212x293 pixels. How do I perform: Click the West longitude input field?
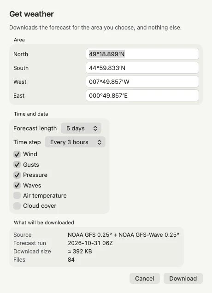tap(142, 82)
